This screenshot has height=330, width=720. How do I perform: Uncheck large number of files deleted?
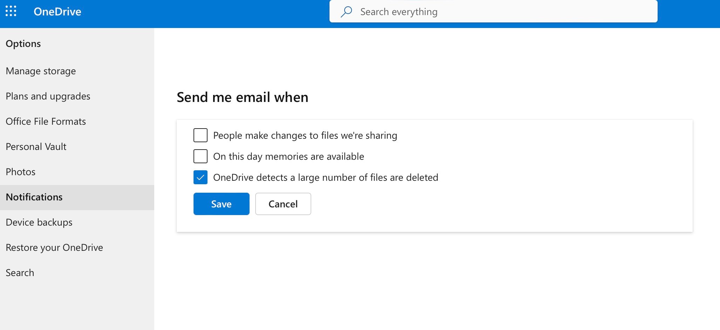click(201, 177)
